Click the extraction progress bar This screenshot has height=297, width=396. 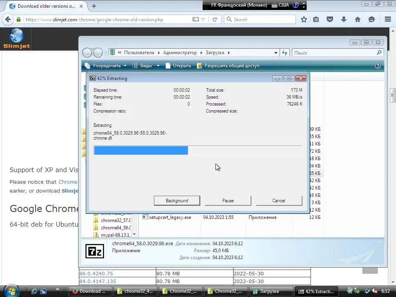(198, 150)
